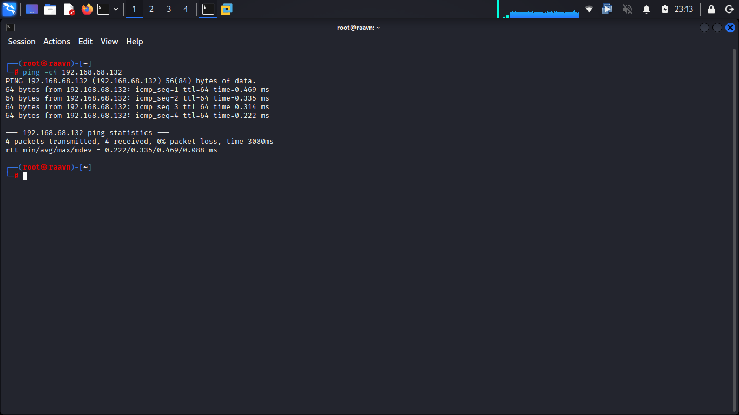Open the View menu
Screen dimensions: 739x415
point(109,42)
